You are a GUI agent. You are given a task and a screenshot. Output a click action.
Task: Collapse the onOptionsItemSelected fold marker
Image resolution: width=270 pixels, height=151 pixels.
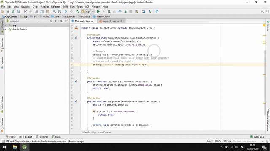click(x=81, y=102)
